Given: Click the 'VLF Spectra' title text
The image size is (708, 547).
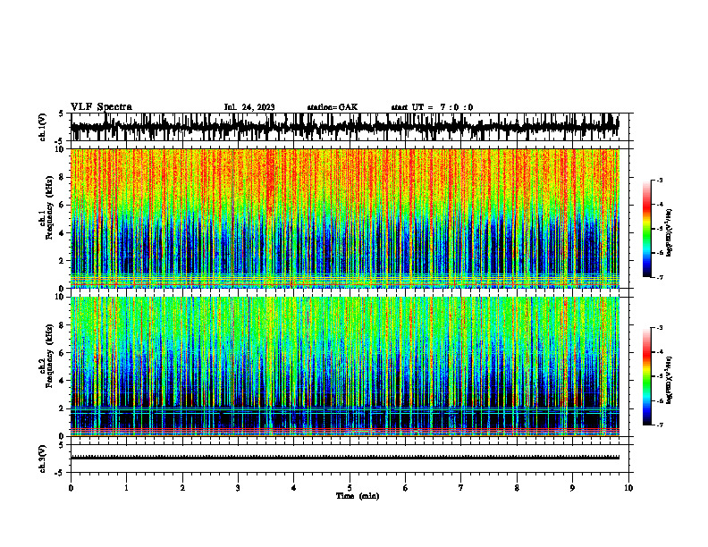Looking at the screenshot, I should coord(101,107).
